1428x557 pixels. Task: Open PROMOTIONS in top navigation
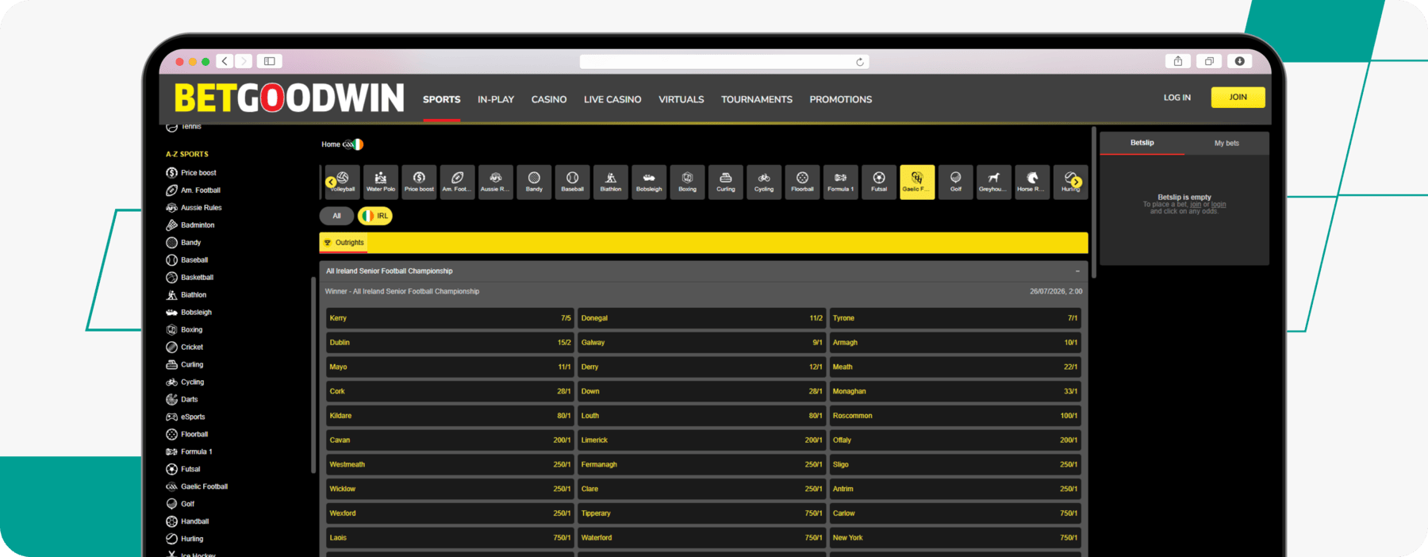coord(841,99)
